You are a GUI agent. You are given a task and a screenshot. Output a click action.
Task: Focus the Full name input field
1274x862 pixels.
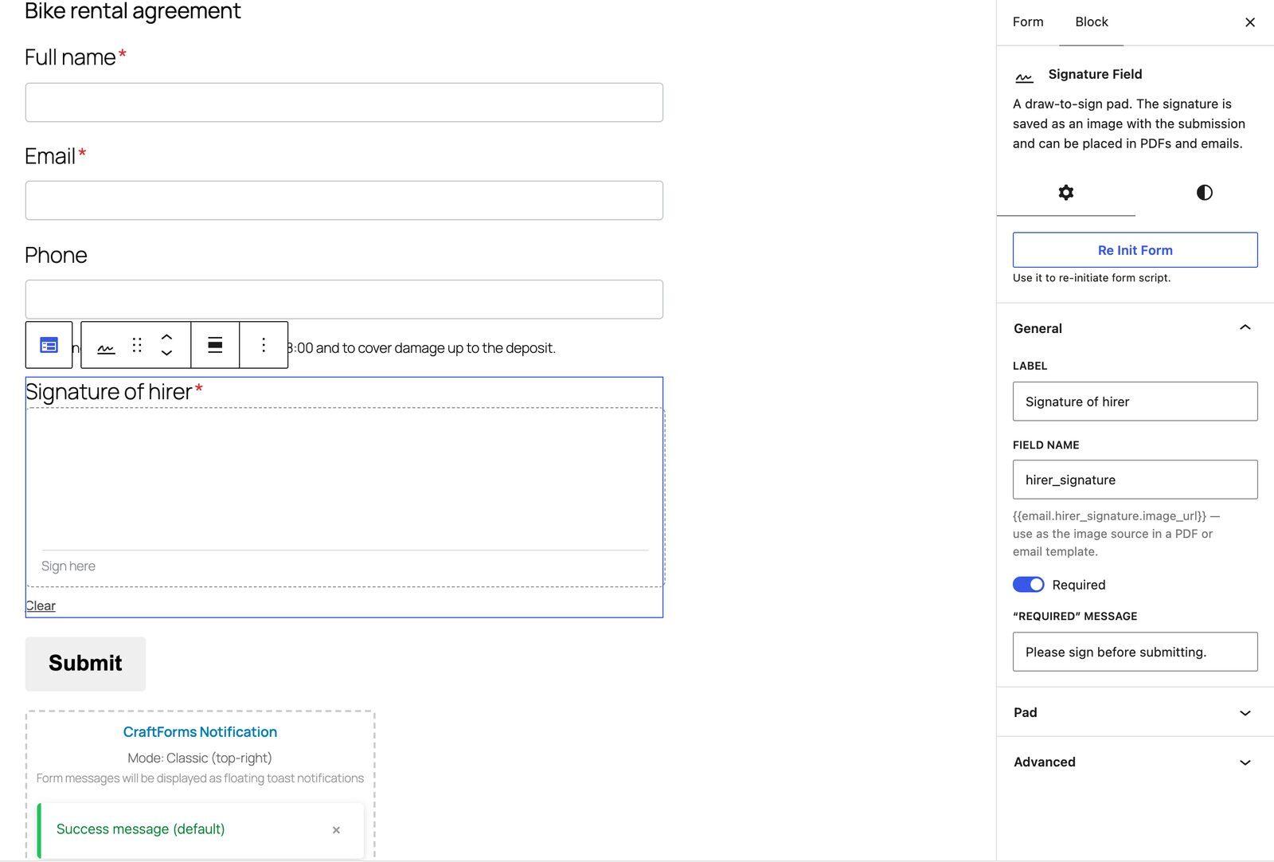(x=344, y=103)
